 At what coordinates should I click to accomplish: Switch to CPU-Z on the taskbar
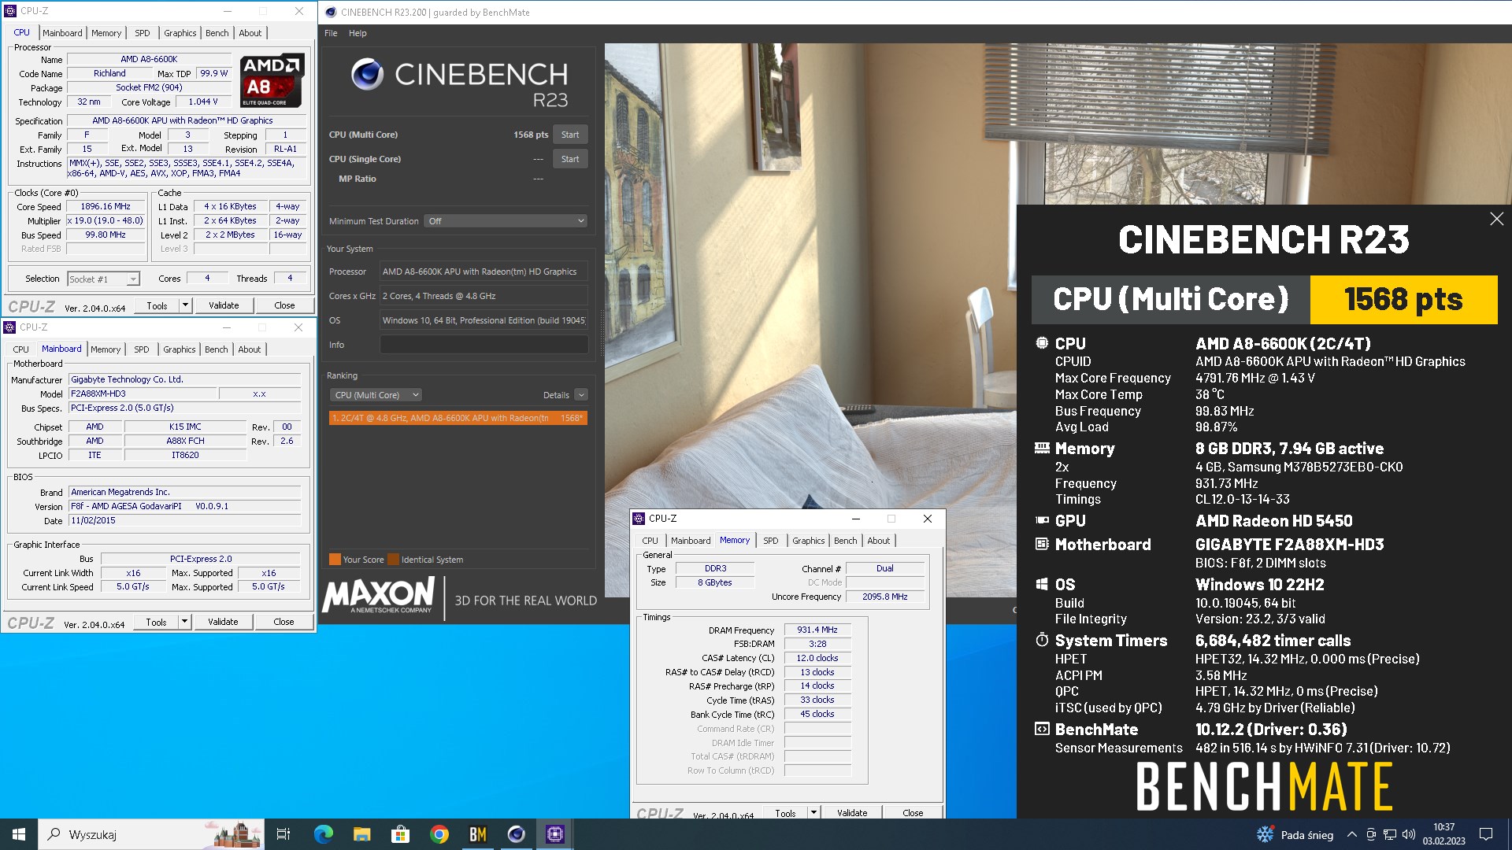pos(555,834)
